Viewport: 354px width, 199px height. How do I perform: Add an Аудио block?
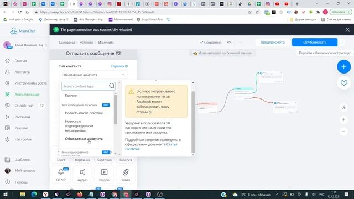click(x=82, y=175)
